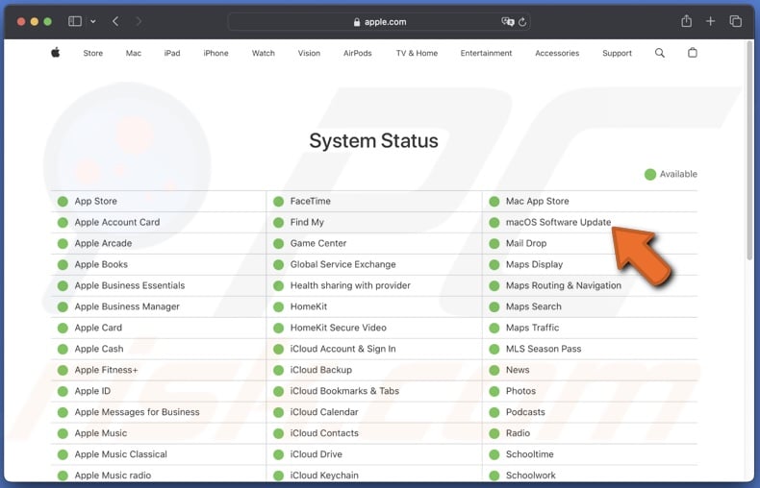Open the iPhone menu item
The image size is (760, 488).
215,53
